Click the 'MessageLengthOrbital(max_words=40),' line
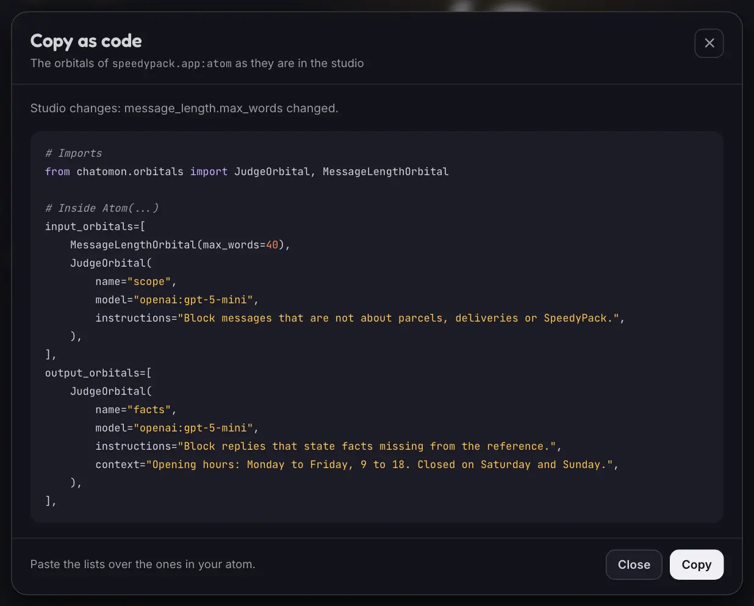Screen dimensions: 754x606 180,245
